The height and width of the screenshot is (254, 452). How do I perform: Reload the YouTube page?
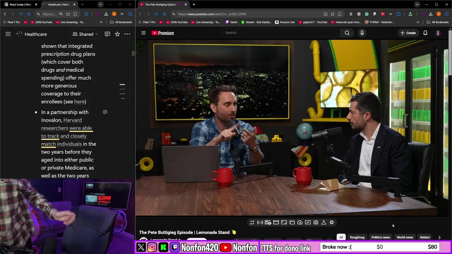(156, 14)
